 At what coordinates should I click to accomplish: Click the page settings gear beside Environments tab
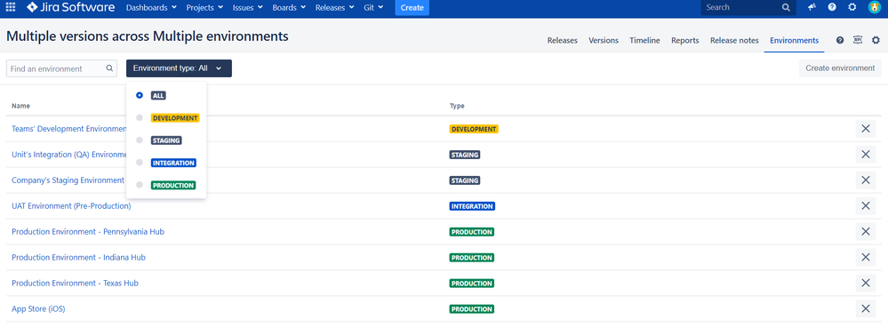pos(876,40)
